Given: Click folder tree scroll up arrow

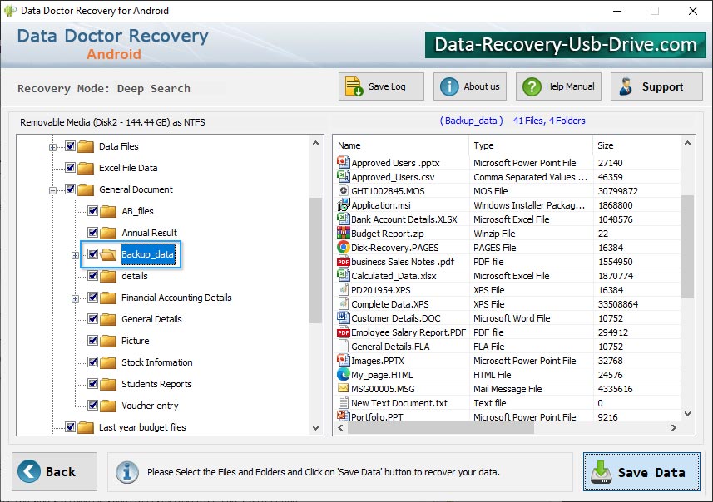Looking at the screenshot, I should (x=315, y=143).
